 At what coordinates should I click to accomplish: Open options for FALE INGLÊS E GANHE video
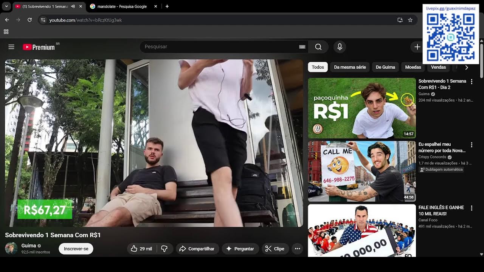pyautogui.click(x=472, y=208)
